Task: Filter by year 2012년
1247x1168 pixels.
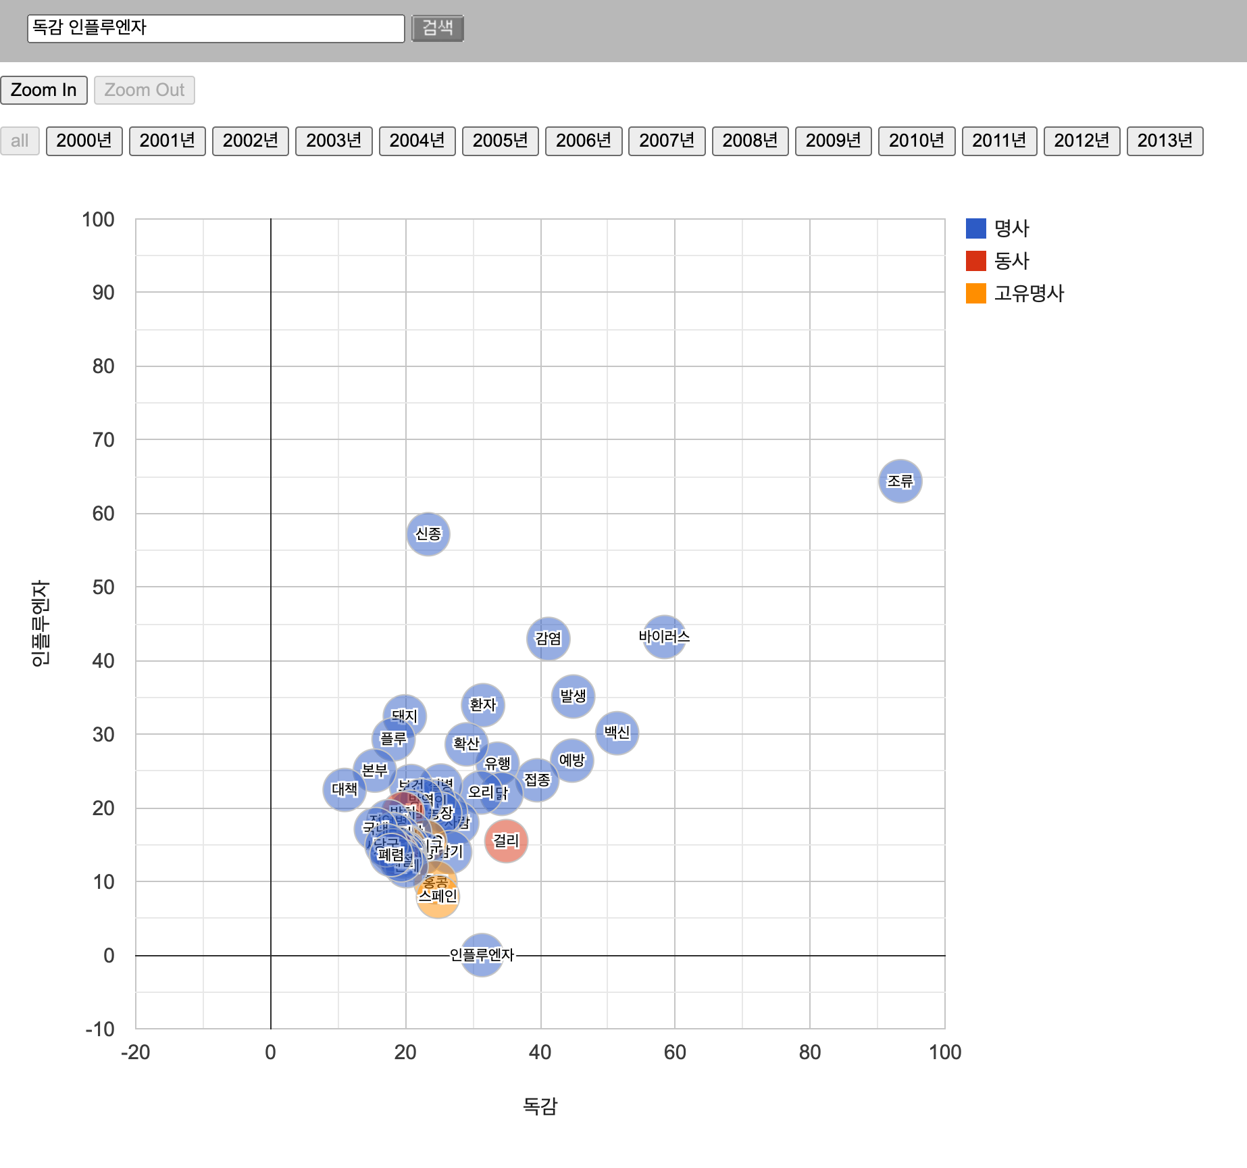Action: tap(1082, 141)
